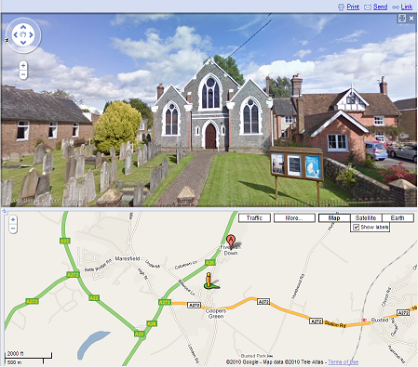Click the center of the pan control
This screenshot has width=418, height=367.
(x=23, y=34)
